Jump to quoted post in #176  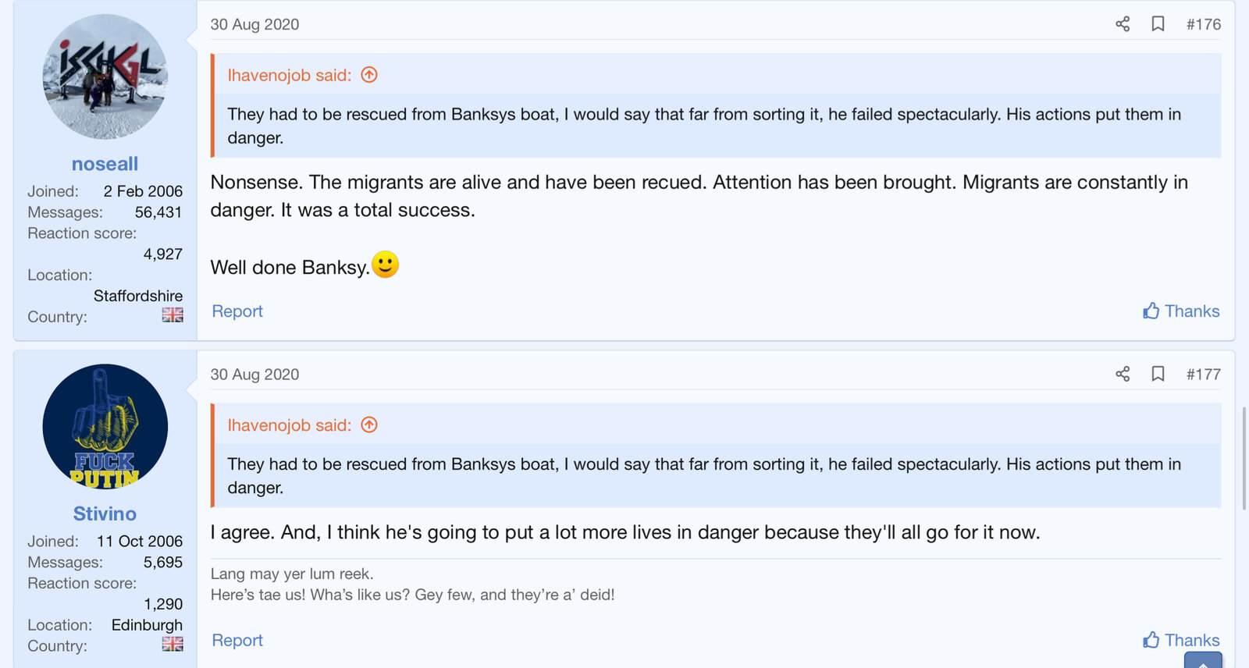coord(369,75)
